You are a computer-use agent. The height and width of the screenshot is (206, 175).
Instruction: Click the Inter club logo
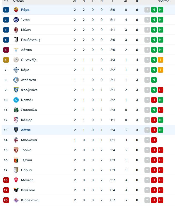(16, 20)
